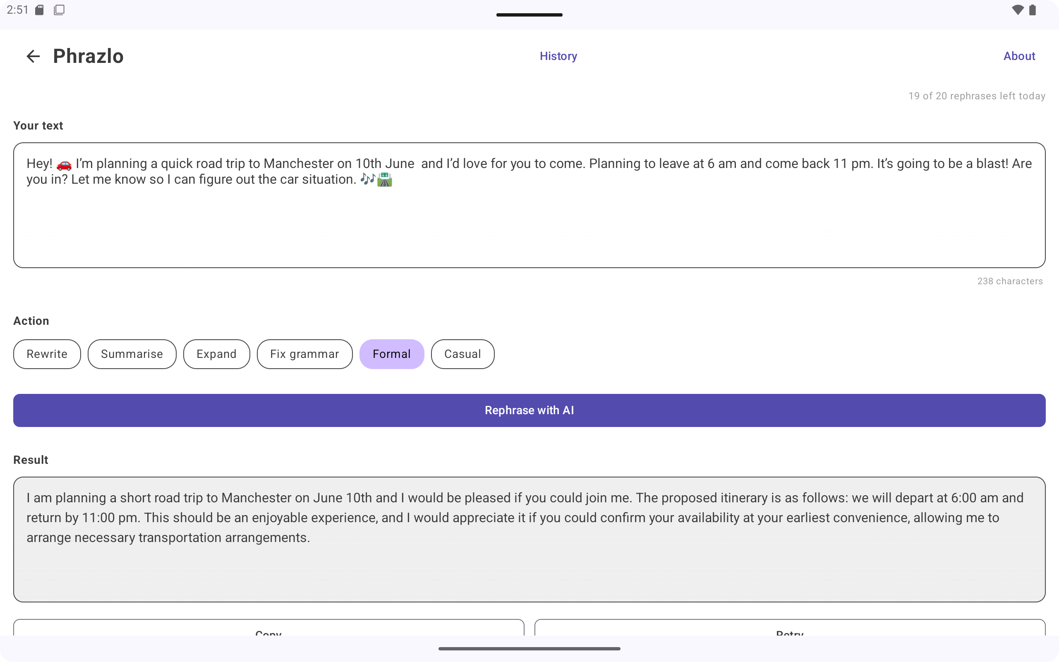
Task: Click the Wi-Fi icon in status bar
Action: coord(1018,10)
